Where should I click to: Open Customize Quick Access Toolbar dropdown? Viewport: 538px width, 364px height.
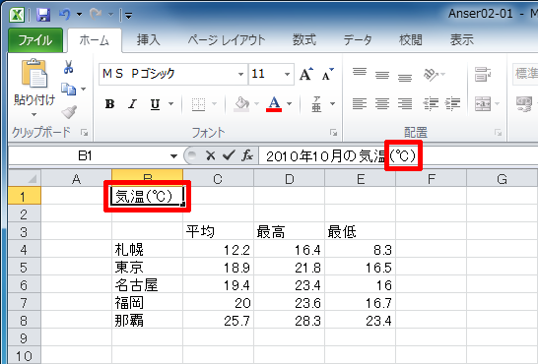[x=129, y=16]
